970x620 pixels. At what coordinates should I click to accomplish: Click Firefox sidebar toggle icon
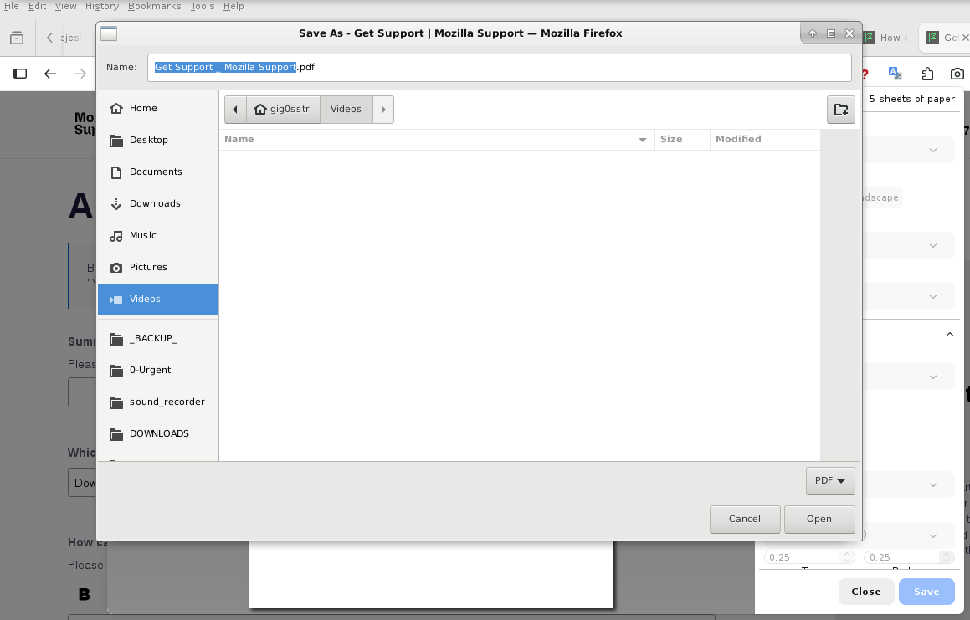click(20, 74)
